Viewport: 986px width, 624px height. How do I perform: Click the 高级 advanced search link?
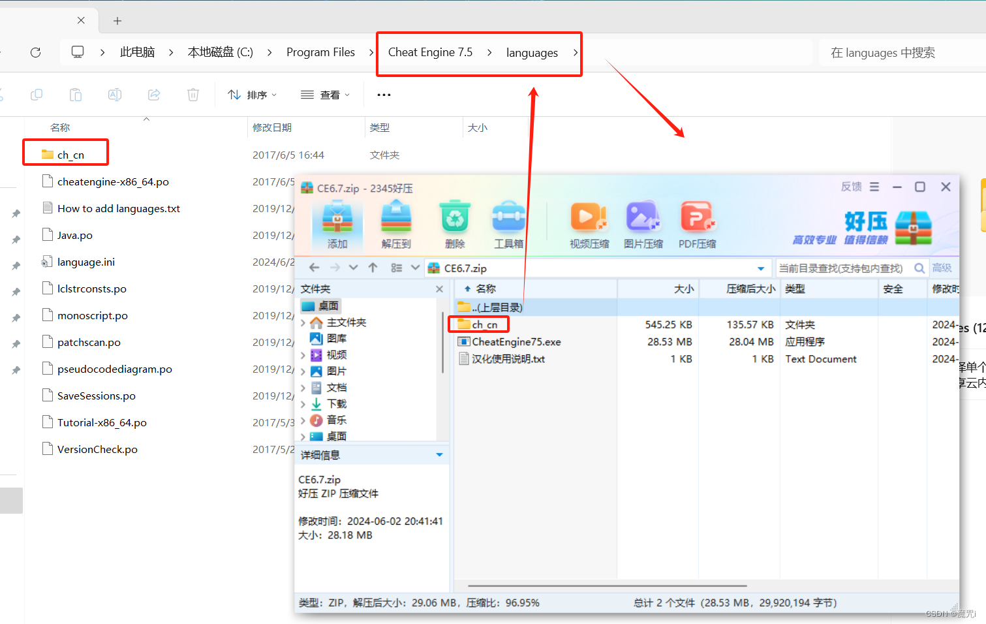point(942,268)
